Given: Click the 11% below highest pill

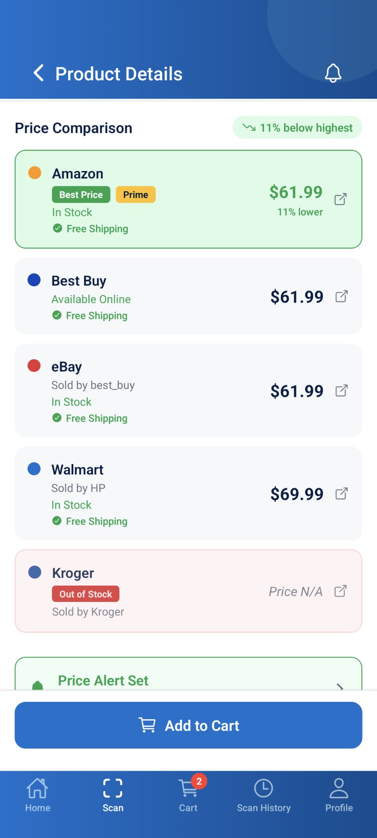Looking at the screenshot, I should (297, 127).
